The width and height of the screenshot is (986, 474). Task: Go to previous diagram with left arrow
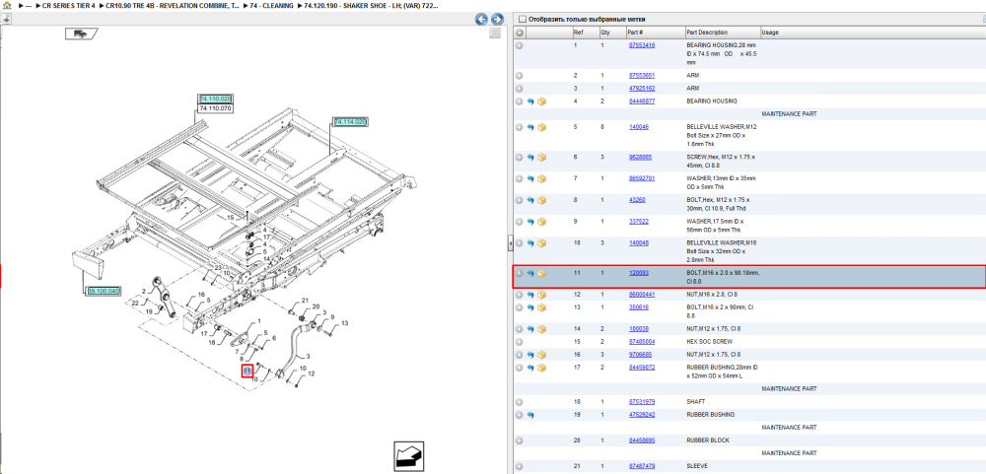[482, 19]
